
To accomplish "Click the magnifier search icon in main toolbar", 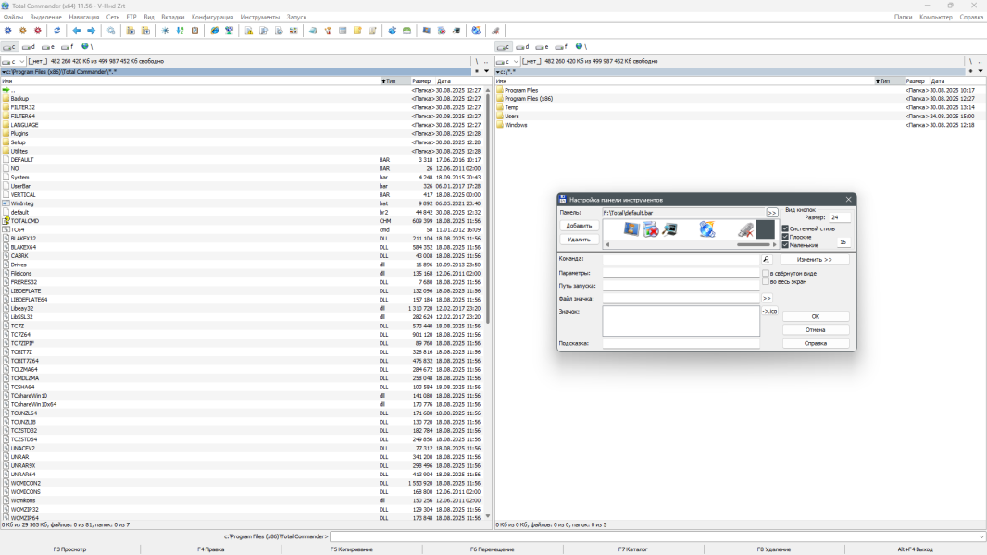I will point(111,31).
